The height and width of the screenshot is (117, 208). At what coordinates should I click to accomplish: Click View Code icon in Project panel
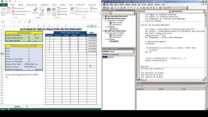(104, 13)
